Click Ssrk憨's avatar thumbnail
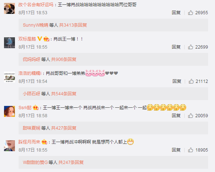 point(9,111)
